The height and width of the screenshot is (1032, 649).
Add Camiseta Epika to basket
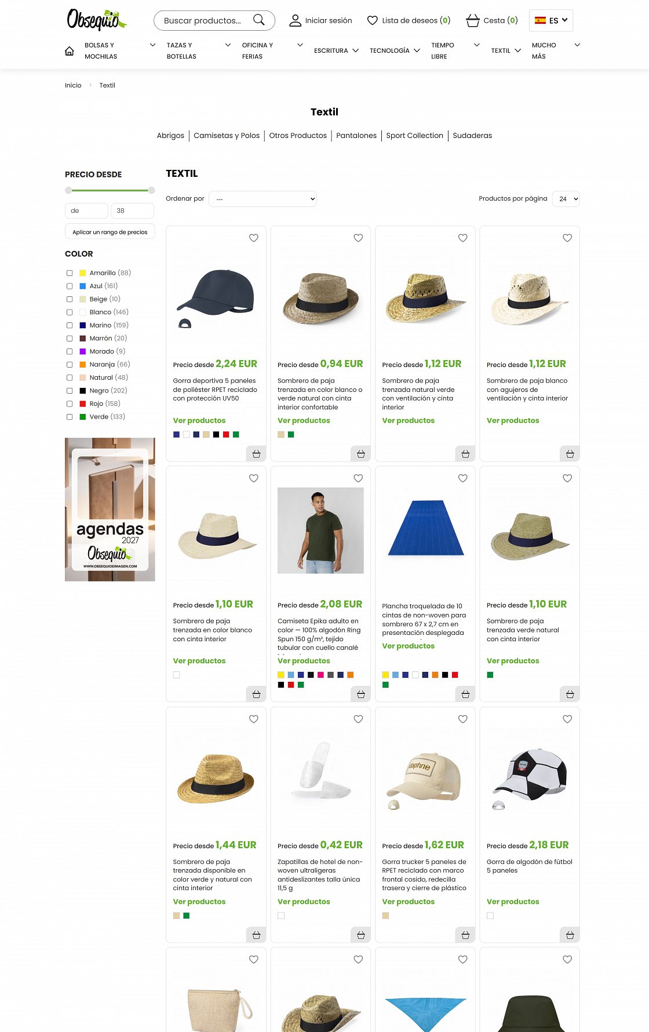[x=360, y=694]
